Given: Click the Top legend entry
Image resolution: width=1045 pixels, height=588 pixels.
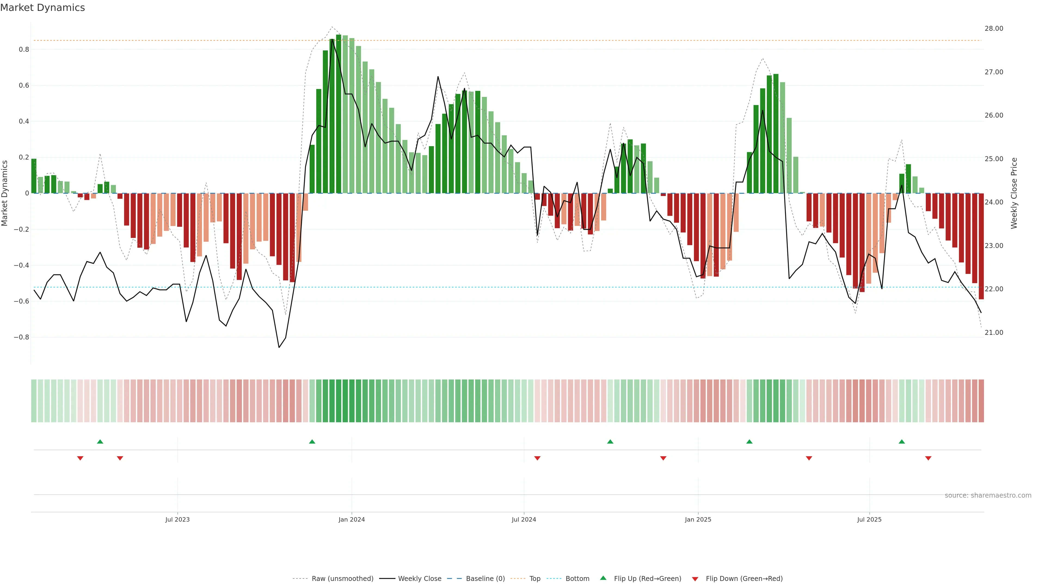Looking at the screenshot, I should (535, 579).
